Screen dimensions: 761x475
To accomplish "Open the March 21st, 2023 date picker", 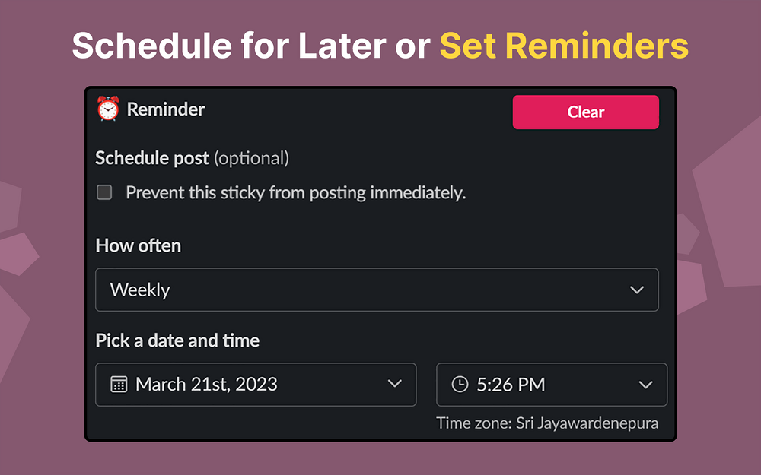I will [256, 385].
